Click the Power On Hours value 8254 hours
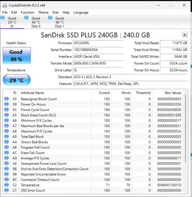 174,70
